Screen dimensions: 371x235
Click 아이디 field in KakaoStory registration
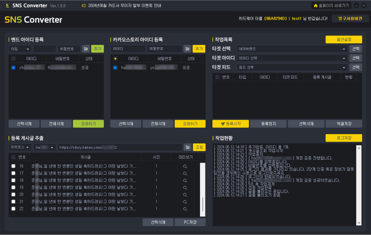128,49
